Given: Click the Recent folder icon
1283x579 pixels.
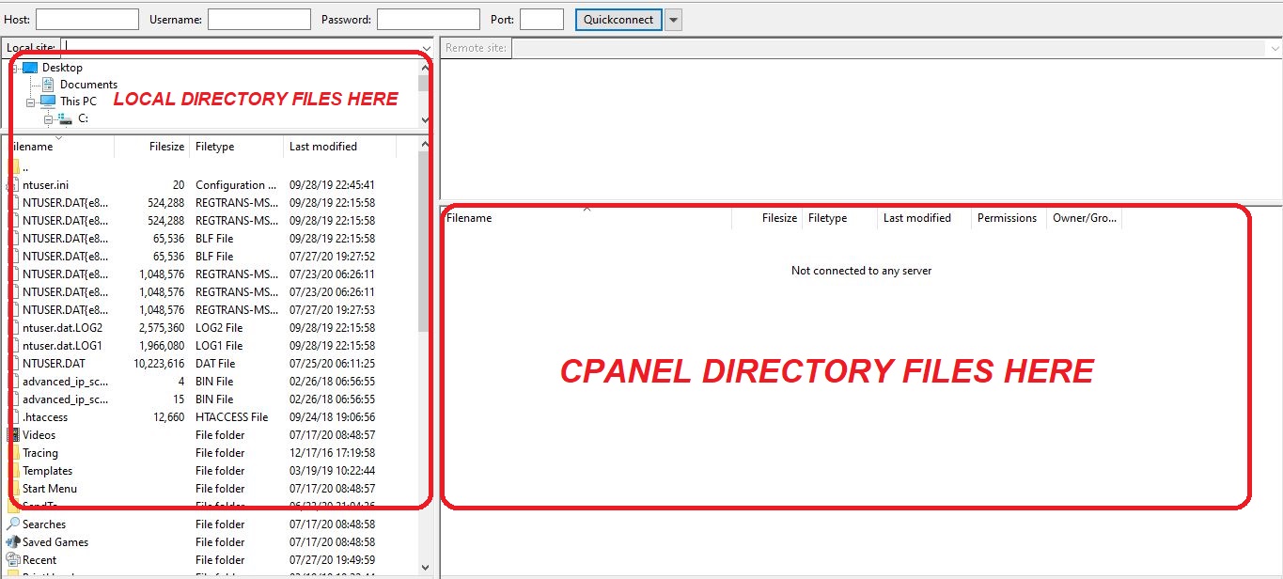Looking at the screenshot, I should click(13, 560).
